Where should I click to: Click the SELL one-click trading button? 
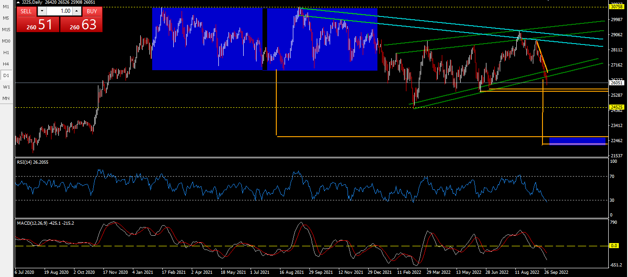(26, 11)
